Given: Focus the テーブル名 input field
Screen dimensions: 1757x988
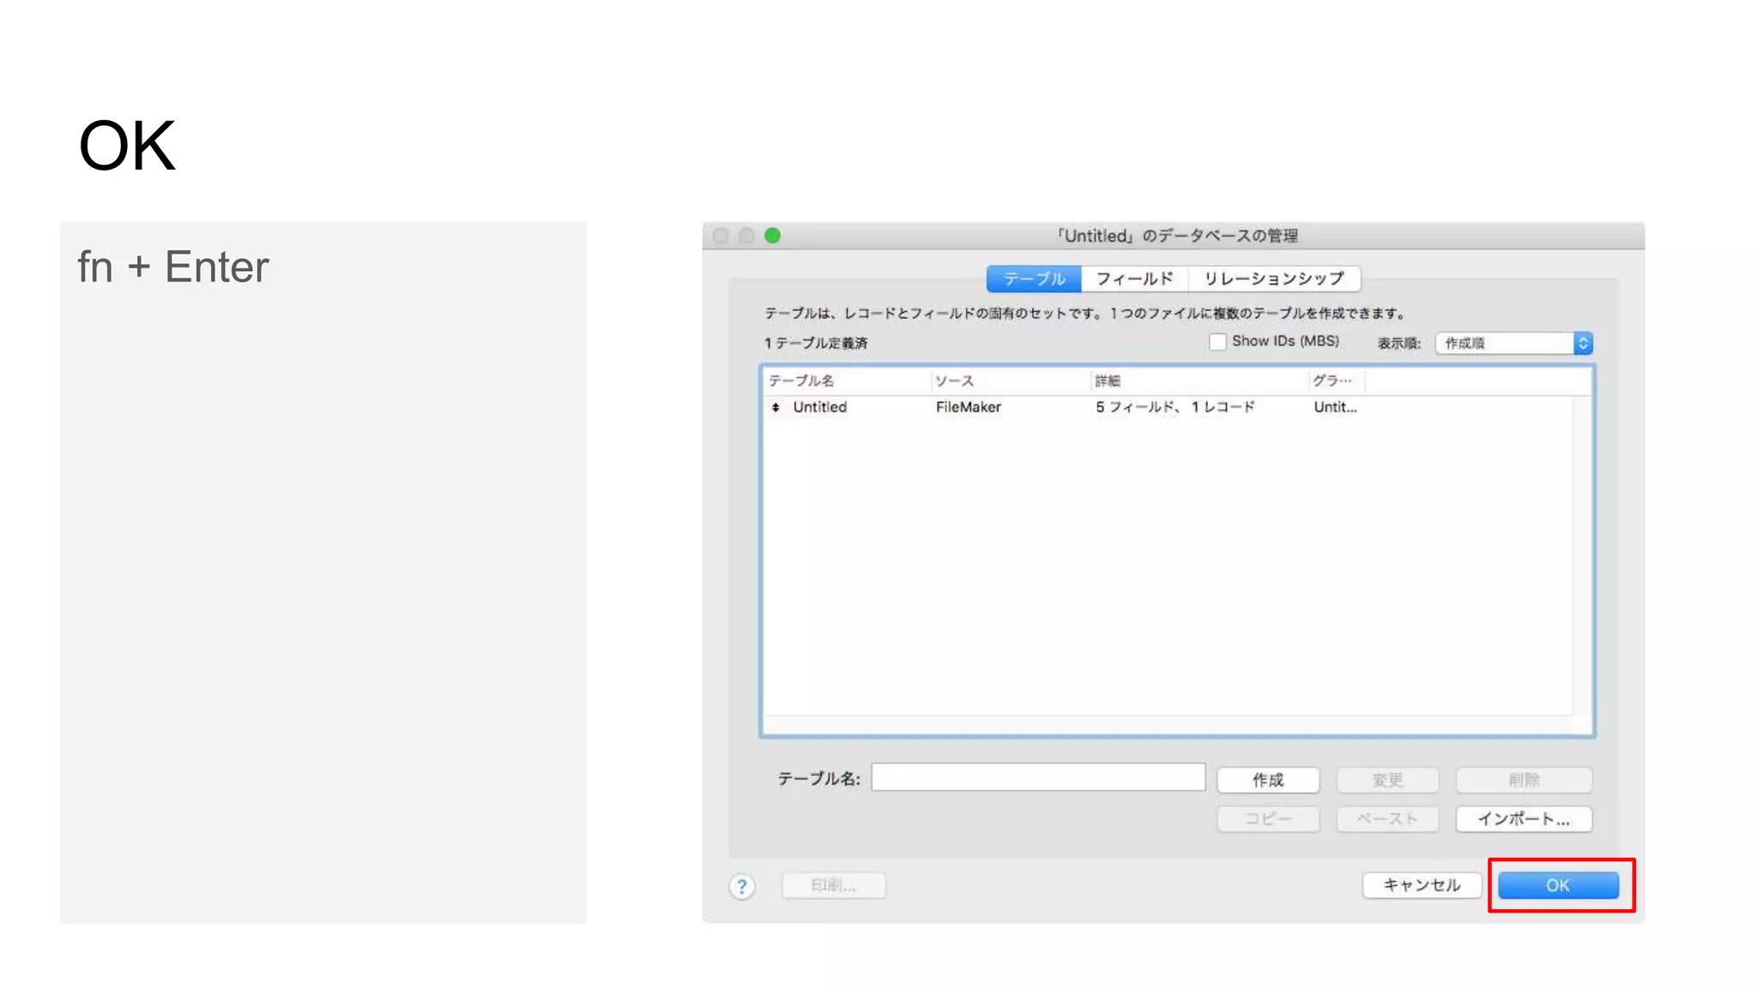Looking at the screenshot, I should pyautogui.click(x=1038, y=777).
